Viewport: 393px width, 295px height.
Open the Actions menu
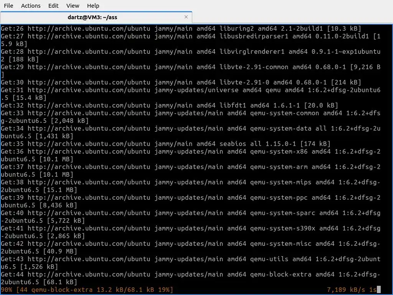(x=31, y=5)
